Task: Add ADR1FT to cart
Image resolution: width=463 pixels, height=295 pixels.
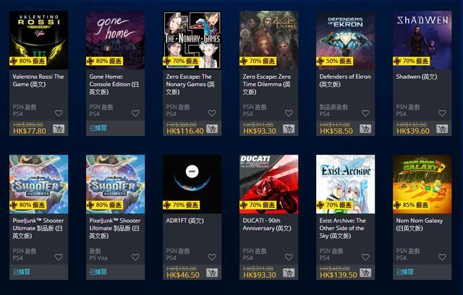Action: [x=212, y=273]
